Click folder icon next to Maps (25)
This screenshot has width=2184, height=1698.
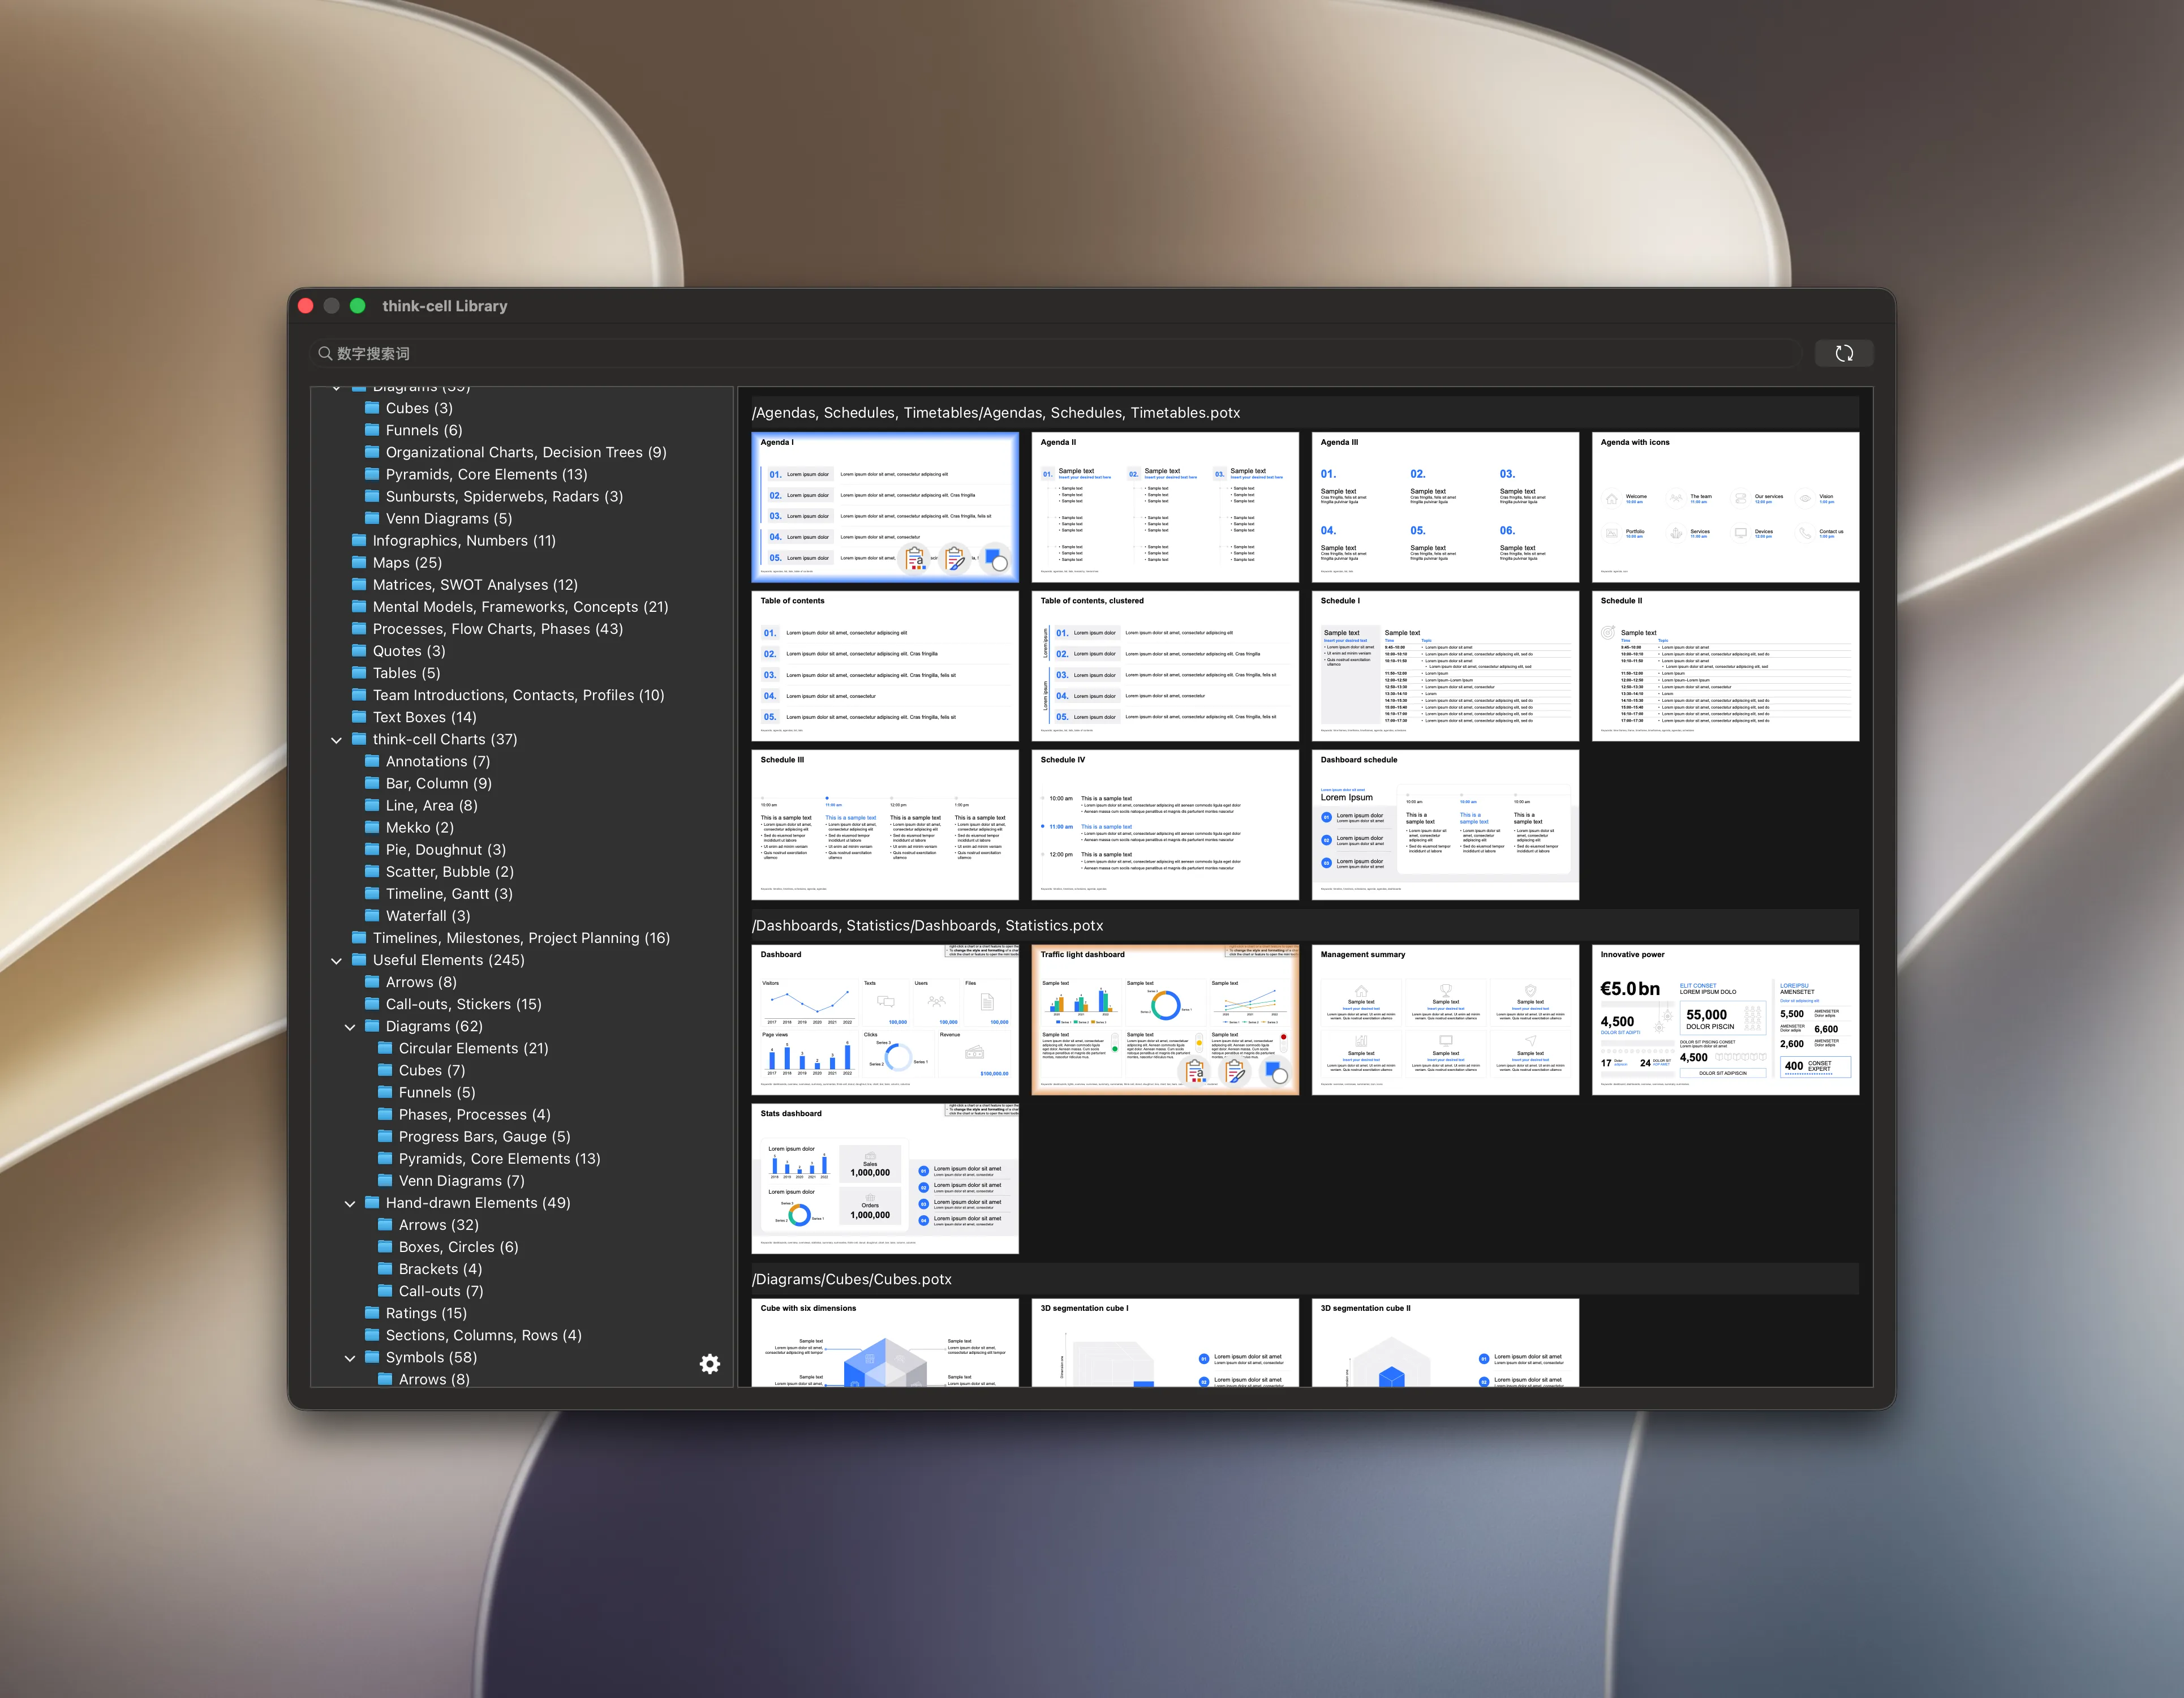(x=359, y=563)
